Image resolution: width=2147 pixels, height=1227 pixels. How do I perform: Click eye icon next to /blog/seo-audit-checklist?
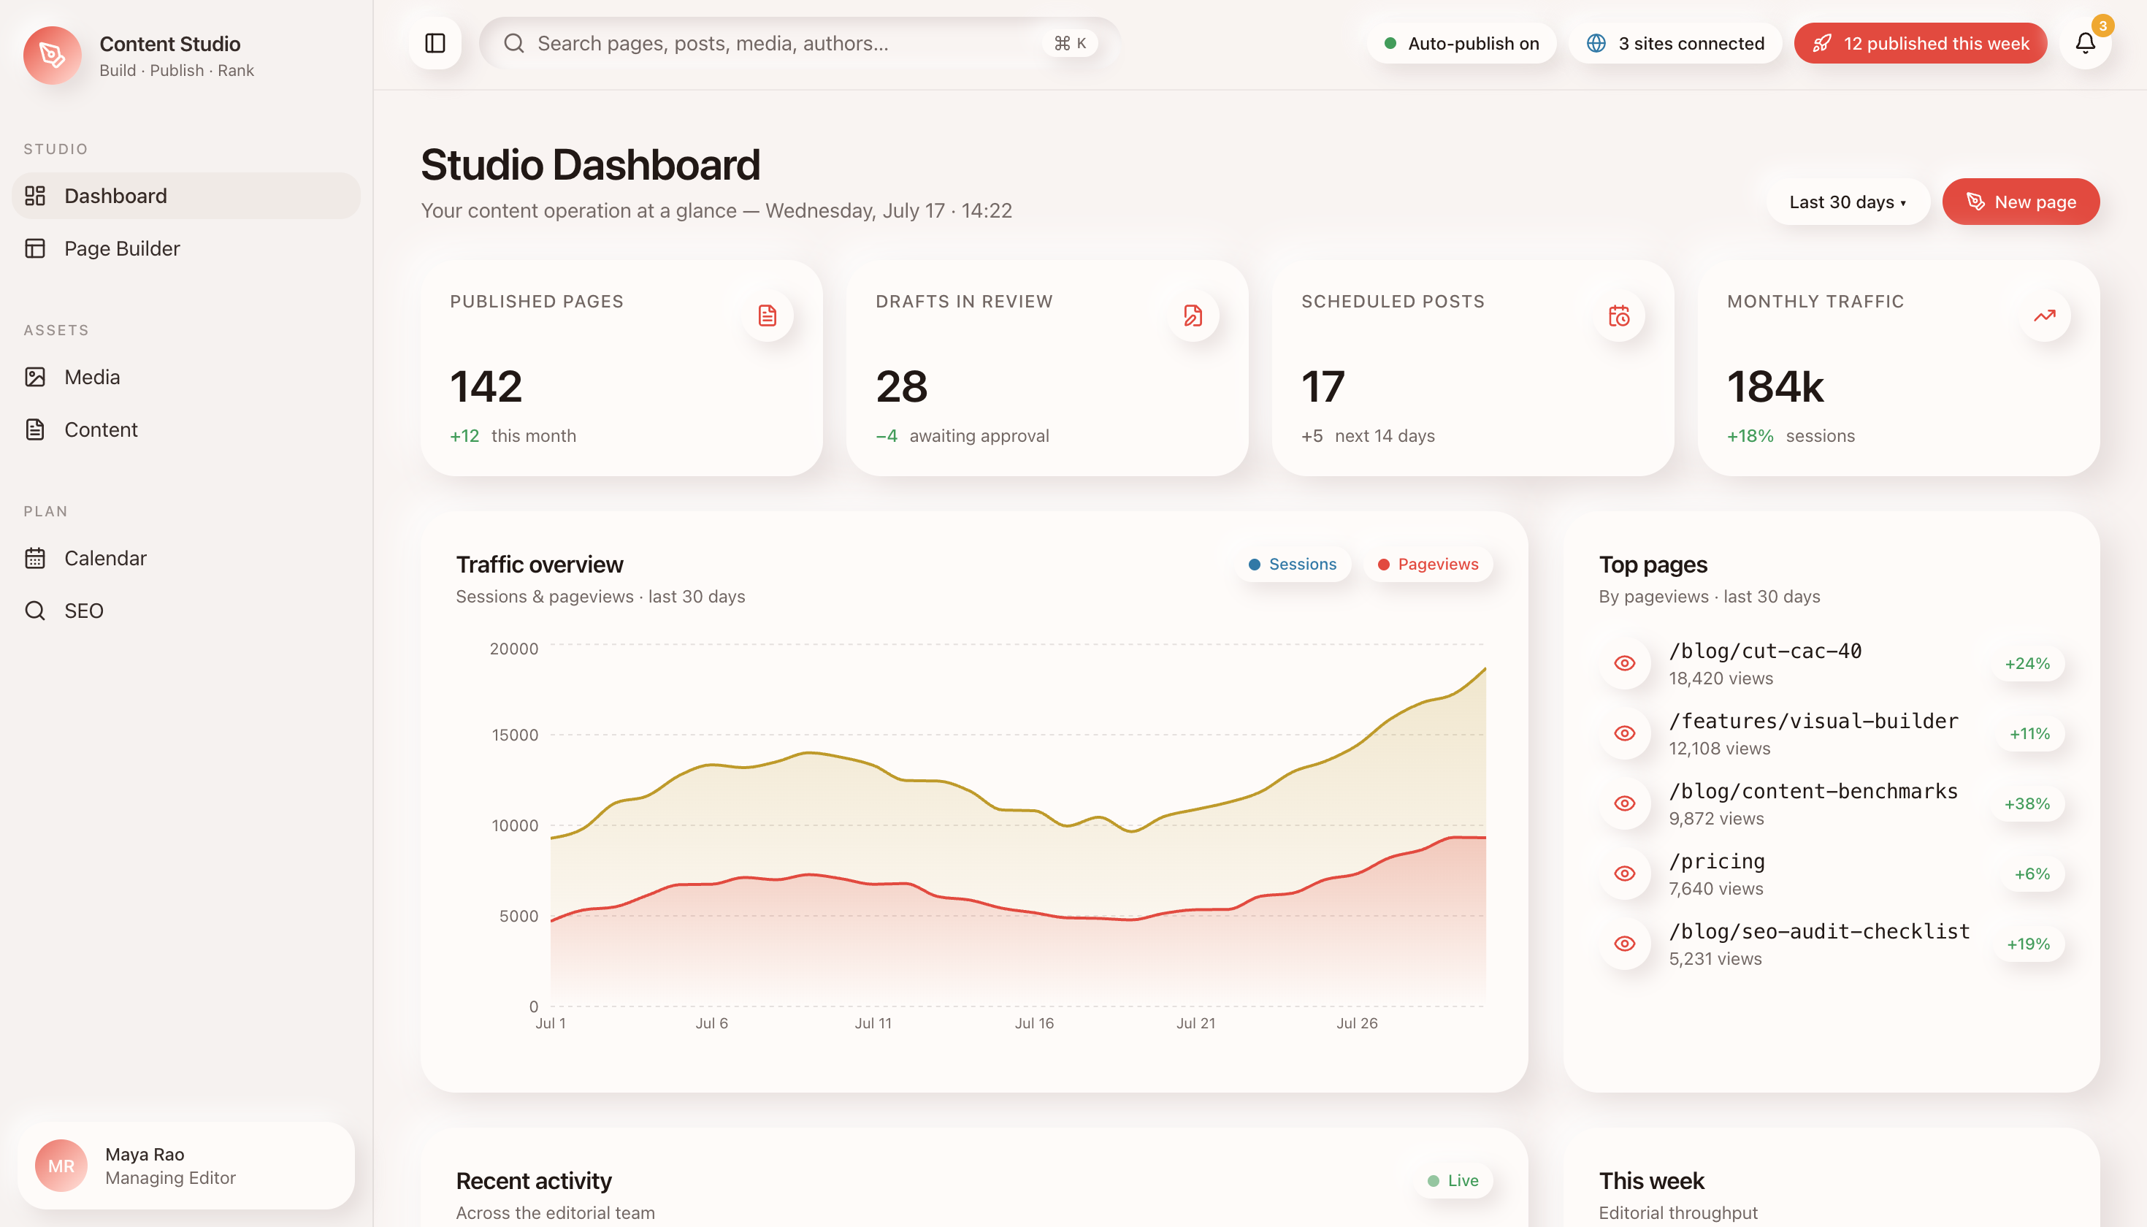point(1625,944)
